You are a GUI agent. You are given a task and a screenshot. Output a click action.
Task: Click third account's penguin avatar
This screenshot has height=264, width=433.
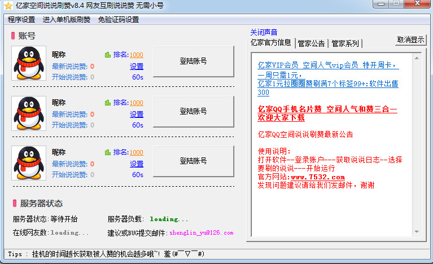point(29,163)
